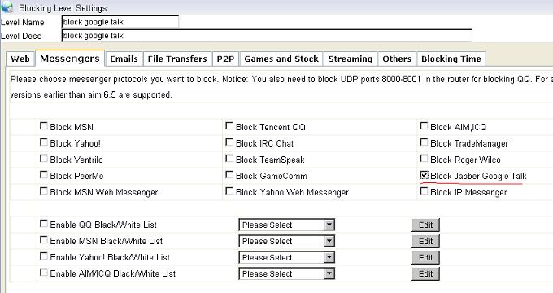Open the Games and Stock tab
The width and height of the screenshot is (553, 293).
click(281, 59)
